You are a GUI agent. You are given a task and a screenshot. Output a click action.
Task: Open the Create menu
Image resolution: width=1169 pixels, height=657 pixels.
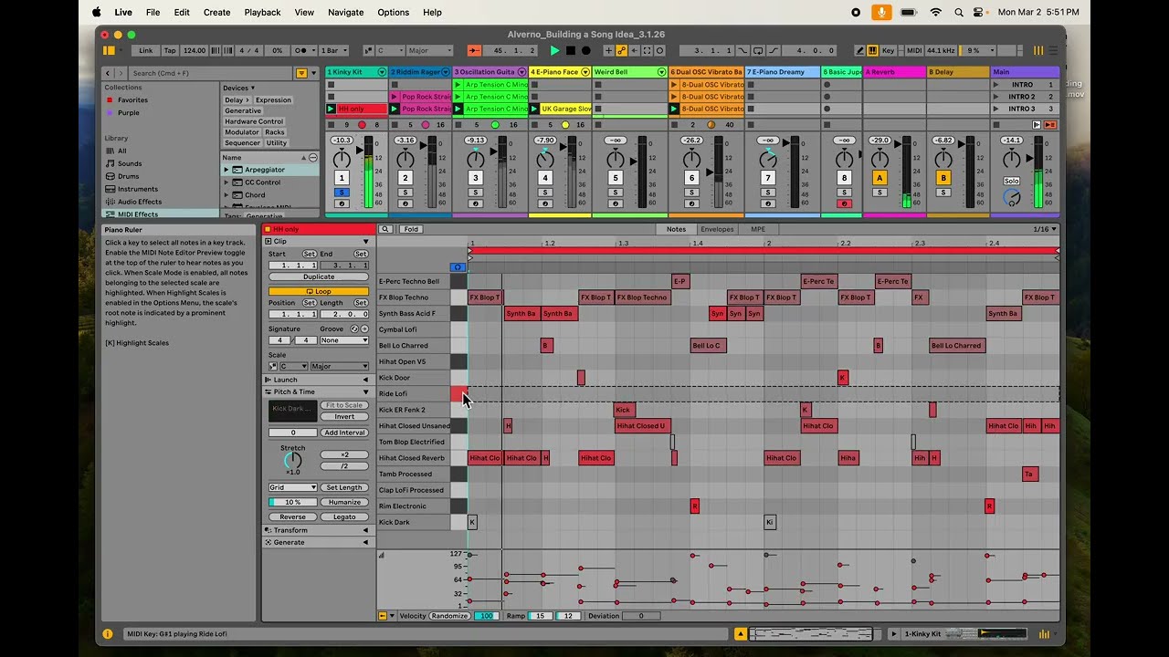216,12
